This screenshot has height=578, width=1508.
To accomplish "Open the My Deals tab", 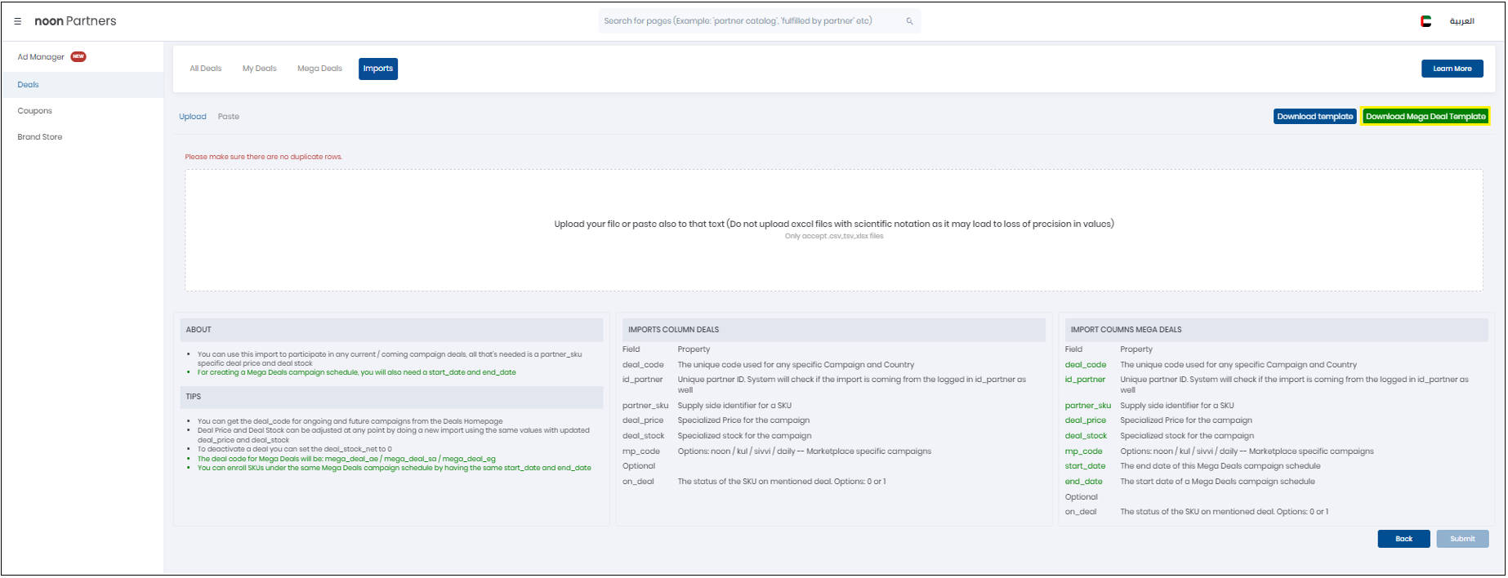I will (x=260, y=69).
